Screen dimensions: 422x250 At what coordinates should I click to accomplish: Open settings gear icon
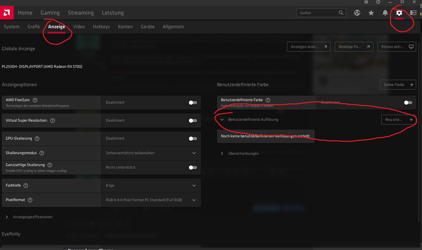click(399, 13)
